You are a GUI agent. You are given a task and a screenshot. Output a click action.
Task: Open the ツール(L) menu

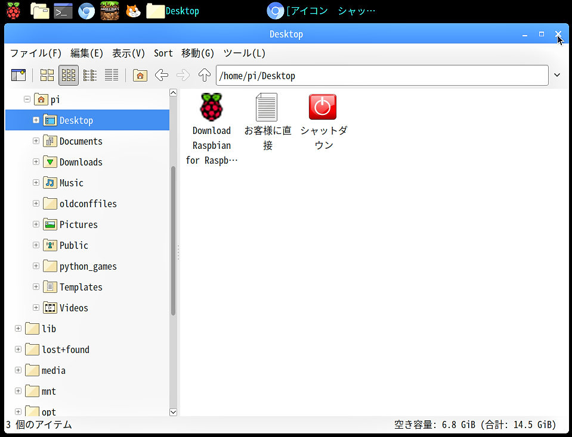pos(245,54)
